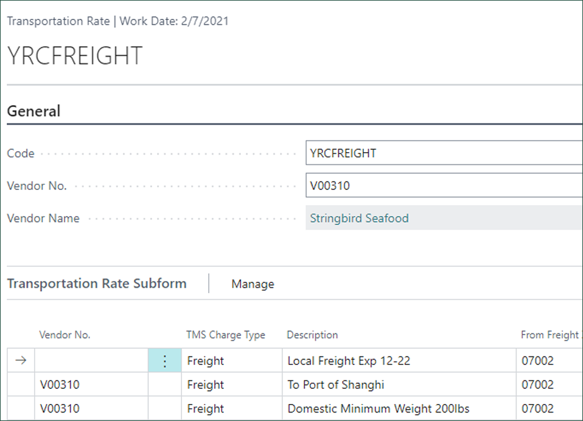Collapse the General section header

33,111
